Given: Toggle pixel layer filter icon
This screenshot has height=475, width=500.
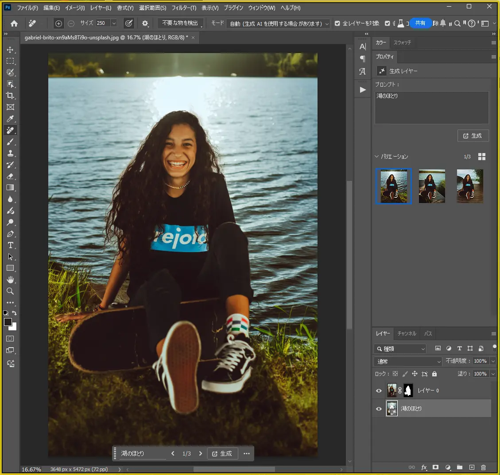Looking at the screenshot, I should coord(438,349).
